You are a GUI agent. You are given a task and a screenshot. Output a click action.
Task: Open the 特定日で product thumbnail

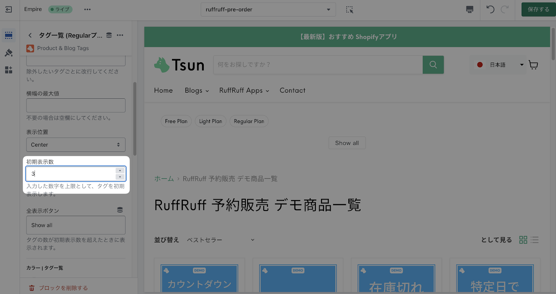[495, 278]
